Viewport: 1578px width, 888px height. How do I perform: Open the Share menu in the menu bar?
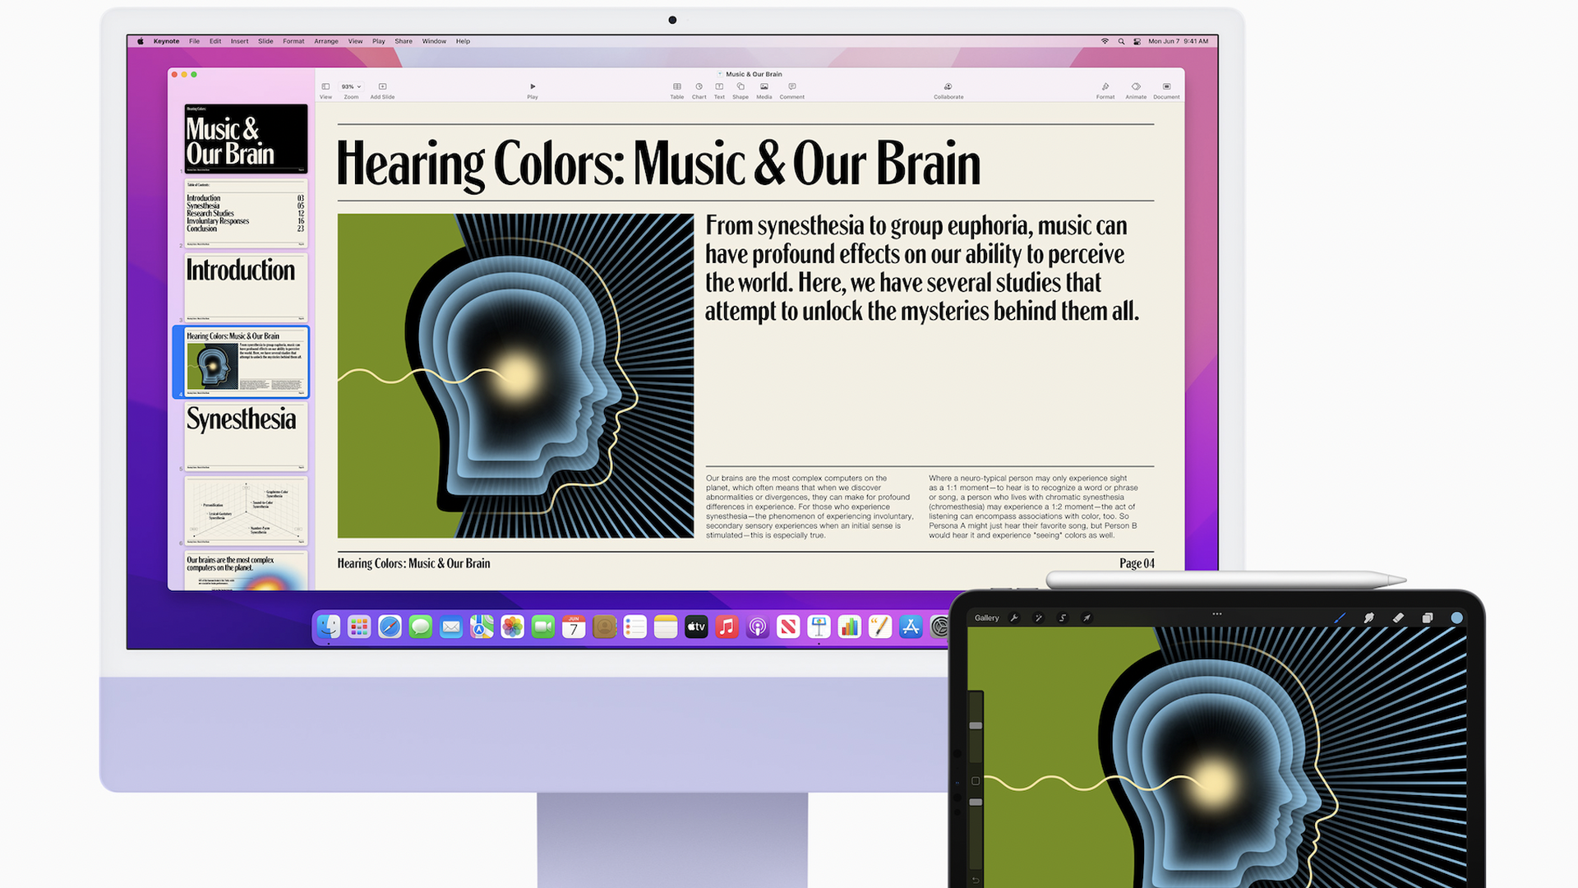tap(404, 40)
